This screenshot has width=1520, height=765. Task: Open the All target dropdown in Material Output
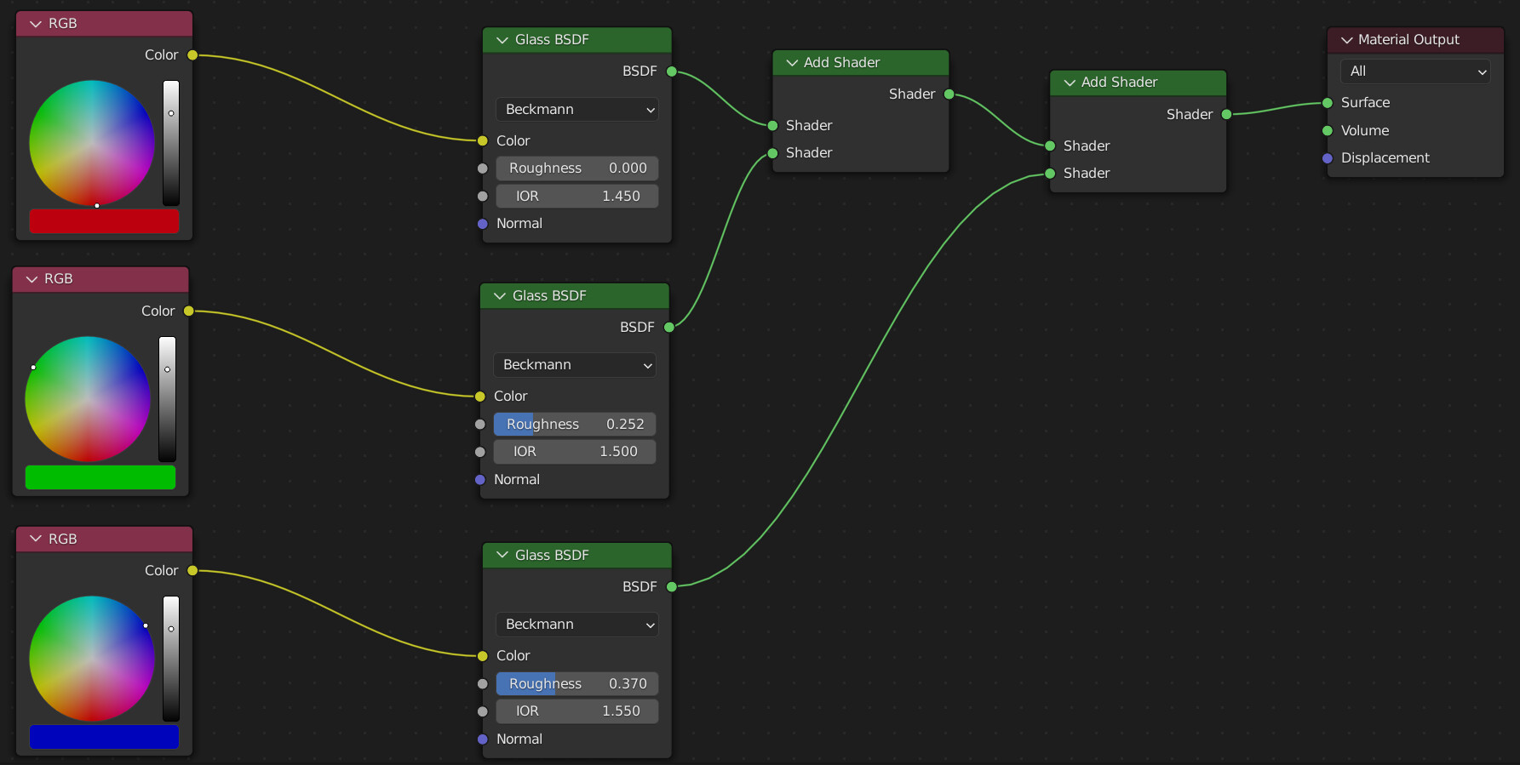pos(1415,71)
